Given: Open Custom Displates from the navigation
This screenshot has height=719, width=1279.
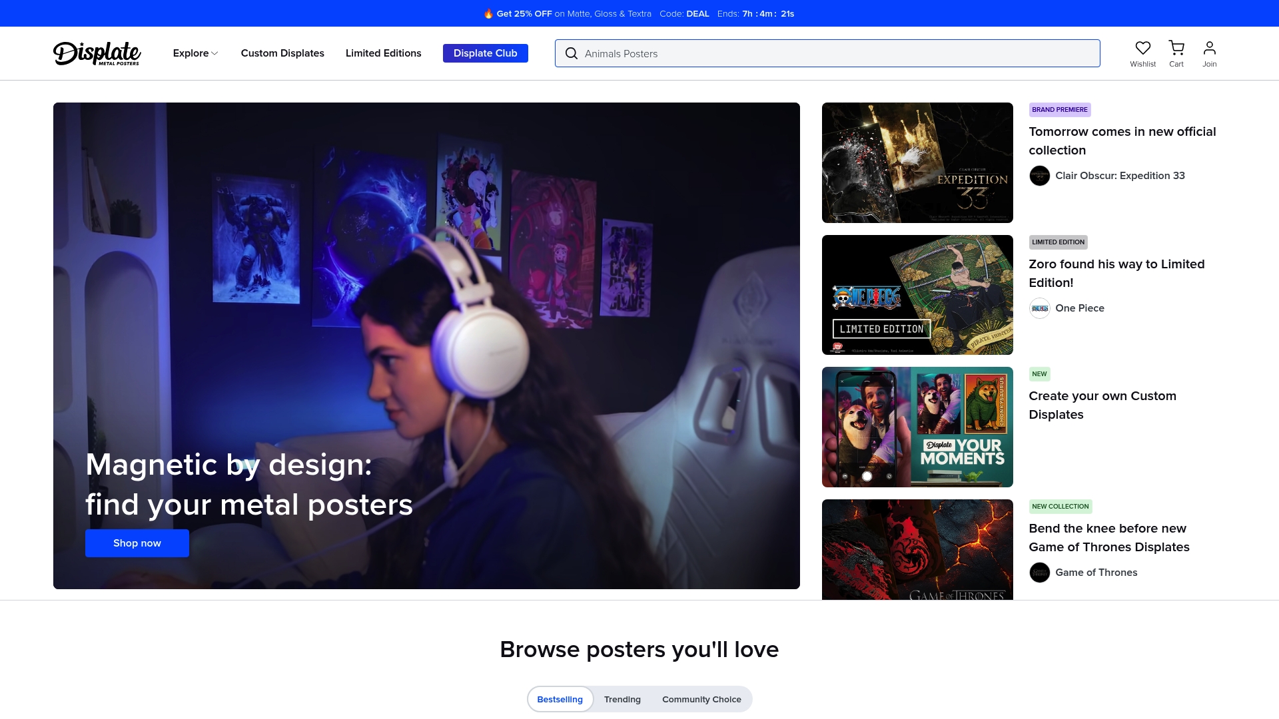Looking at the screenshot, I should (x=282, y=53).
